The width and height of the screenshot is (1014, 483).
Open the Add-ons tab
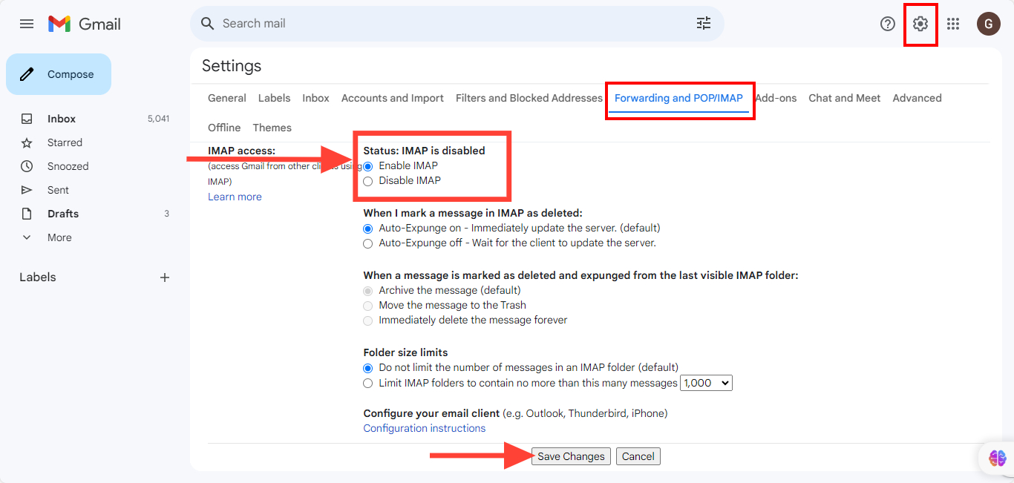tap(776, 98)
